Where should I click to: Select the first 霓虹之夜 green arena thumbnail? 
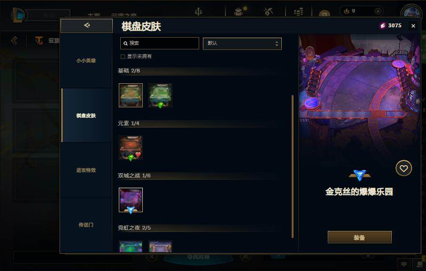tap(131, 247)
